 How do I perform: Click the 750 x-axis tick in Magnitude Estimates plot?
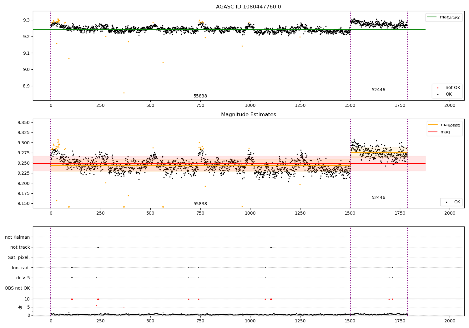click(x=200, y=213)
